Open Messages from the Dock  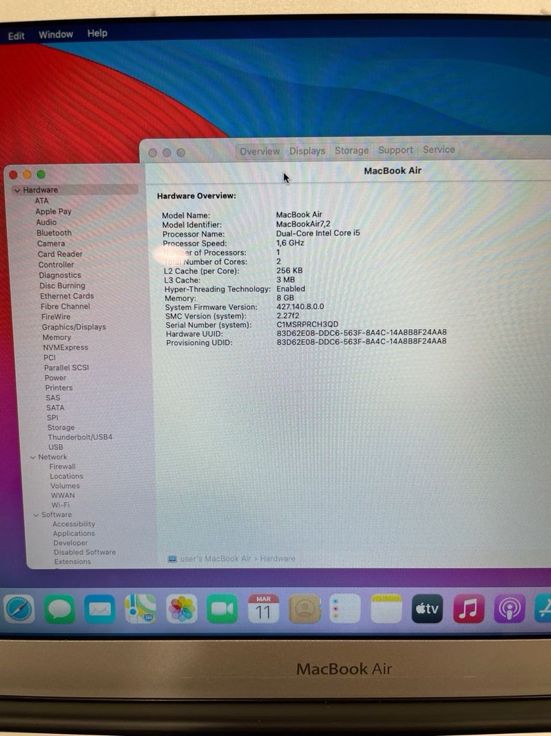point(59,609)
